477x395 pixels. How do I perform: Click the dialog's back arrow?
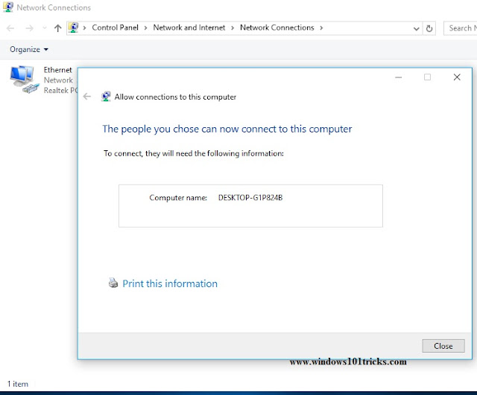point(87,97)
